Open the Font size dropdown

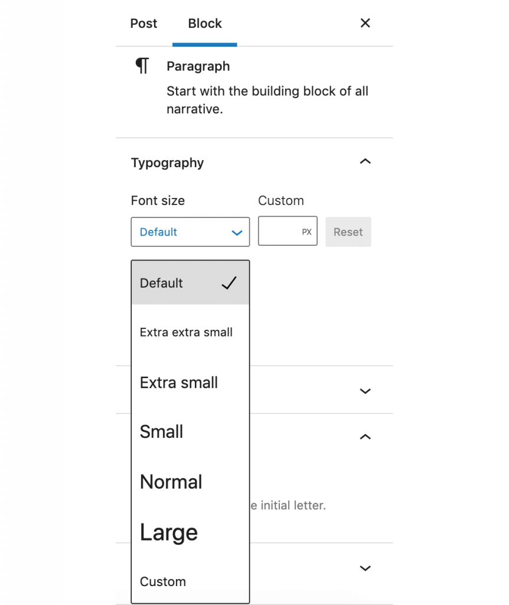[190, 232]
